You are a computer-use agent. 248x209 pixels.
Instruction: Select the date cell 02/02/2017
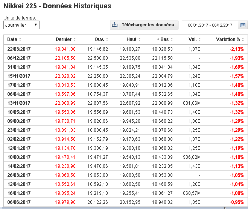pos(19,139)
